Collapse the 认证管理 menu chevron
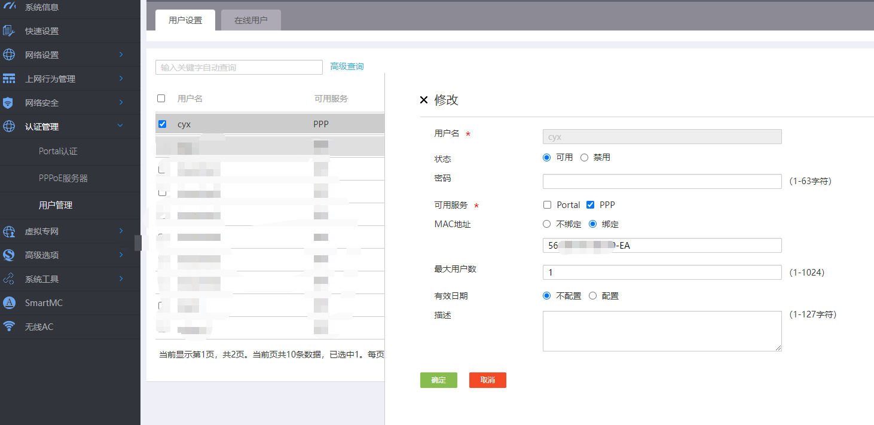Image resolution: width=874 pixels, height=425 pixels. [x=121, y=126]
